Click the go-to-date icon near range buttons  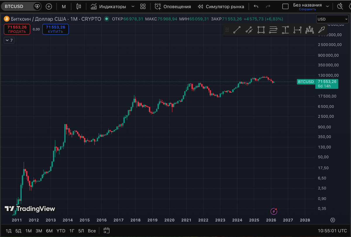106,231
